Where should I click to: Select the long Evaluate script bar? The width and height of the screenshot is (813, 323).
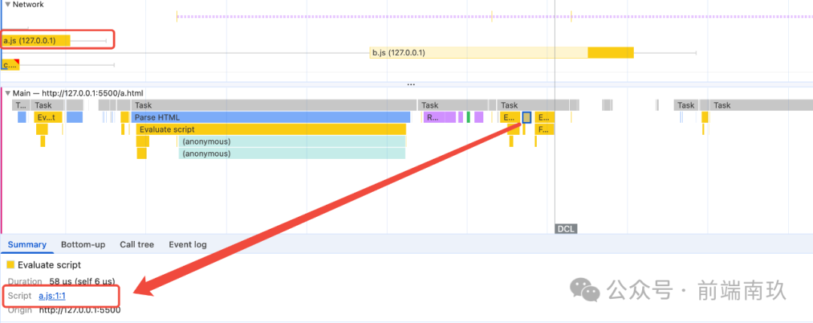[x=271, y=130]
